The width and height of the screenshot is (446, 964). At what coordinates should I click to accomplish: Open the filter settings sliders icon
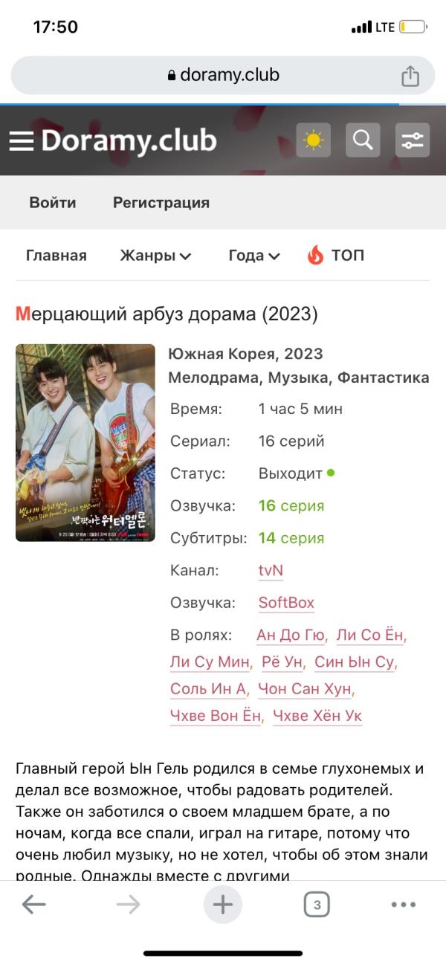[x=413, y=140]
